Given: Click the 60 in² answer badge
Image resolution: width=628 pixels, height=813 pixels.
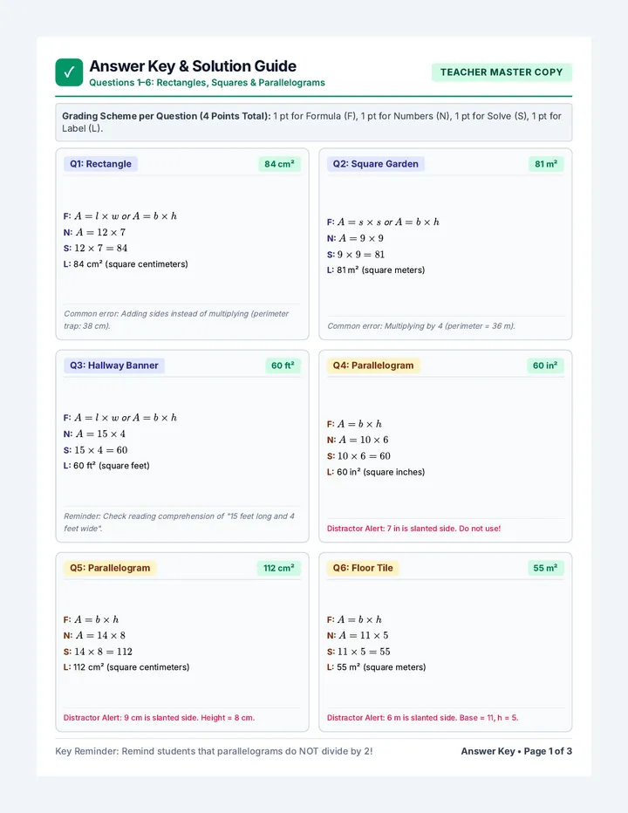Looking at the screenshot, I should click(x=545, y=366).
